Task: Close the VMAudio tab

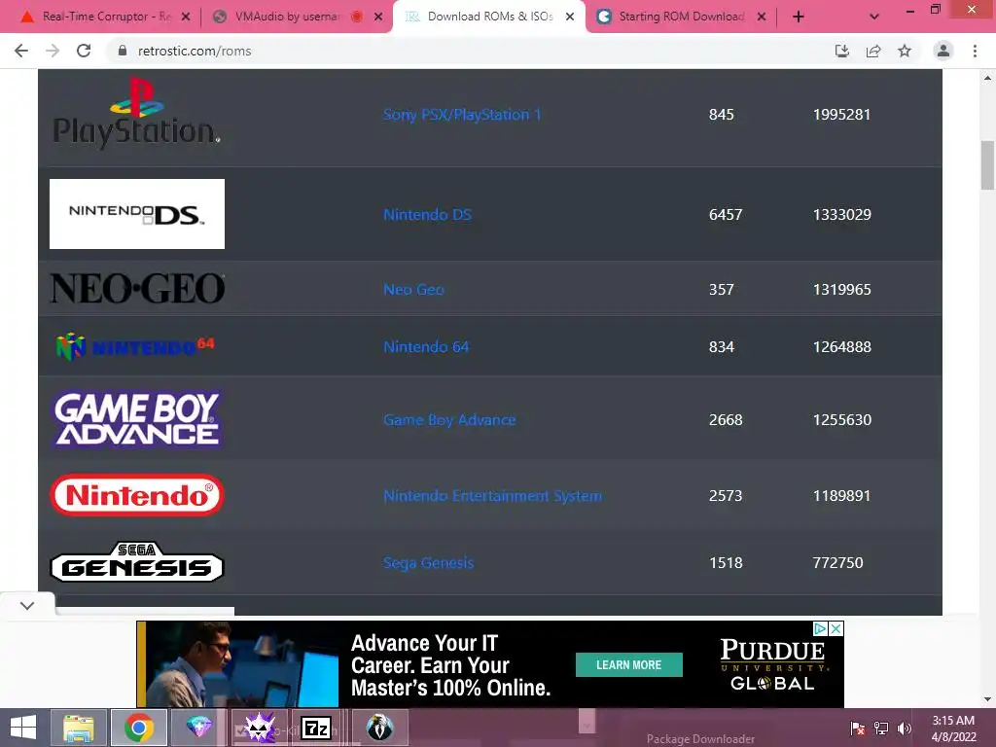Action: pos(378,17)
